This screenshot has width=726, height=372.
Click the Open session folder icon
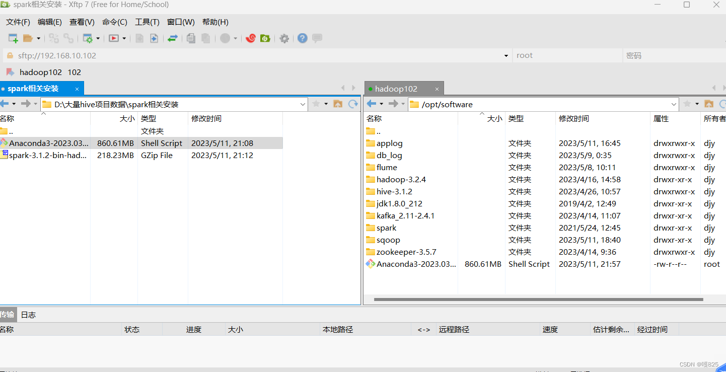pyautogui.click(x=28, y=38)
